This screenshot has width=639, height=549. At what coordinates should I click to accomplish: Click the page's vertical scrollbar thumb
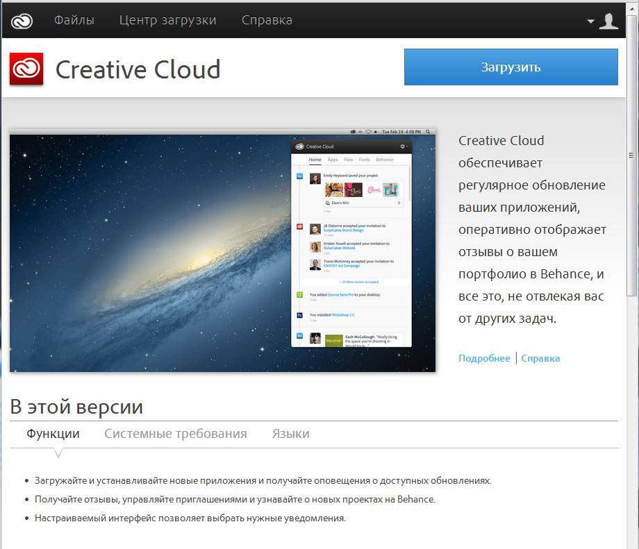(x=631, y=155)
